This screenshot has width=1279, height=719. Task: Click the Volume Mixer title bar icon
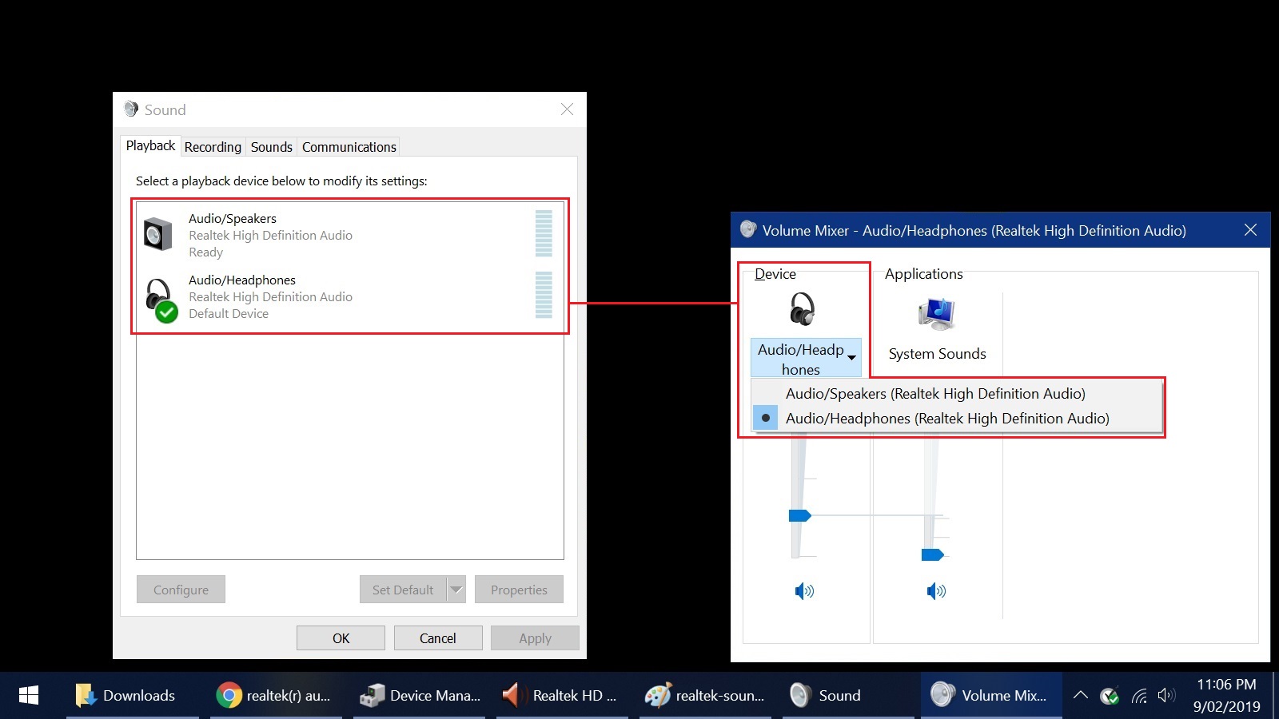[747, 230]
